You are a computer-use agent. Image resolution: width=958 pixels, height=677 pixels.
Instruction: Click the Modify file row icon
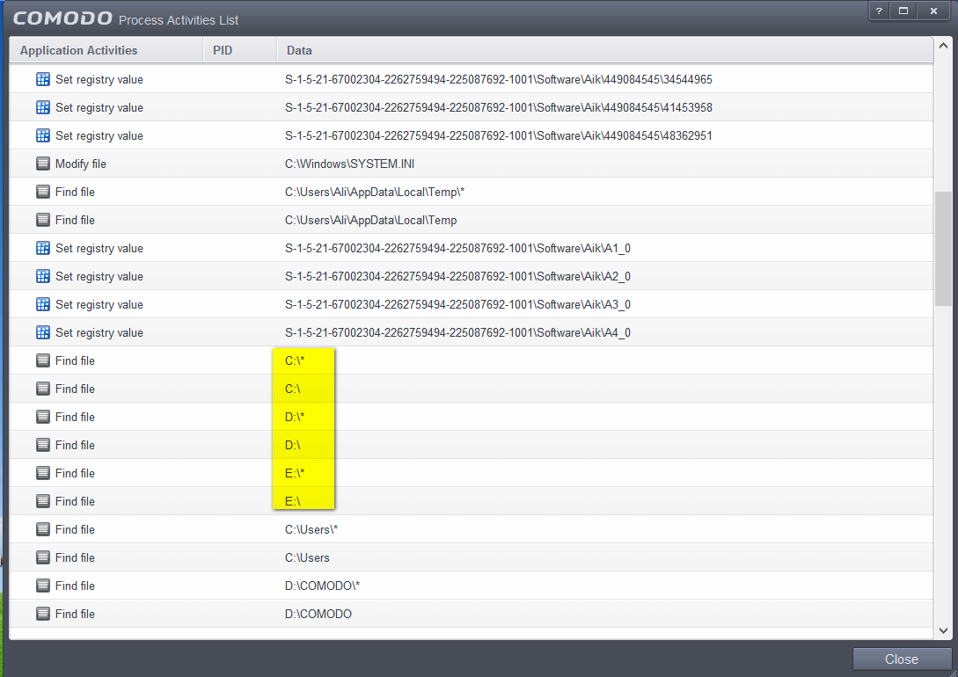[43, 164]
